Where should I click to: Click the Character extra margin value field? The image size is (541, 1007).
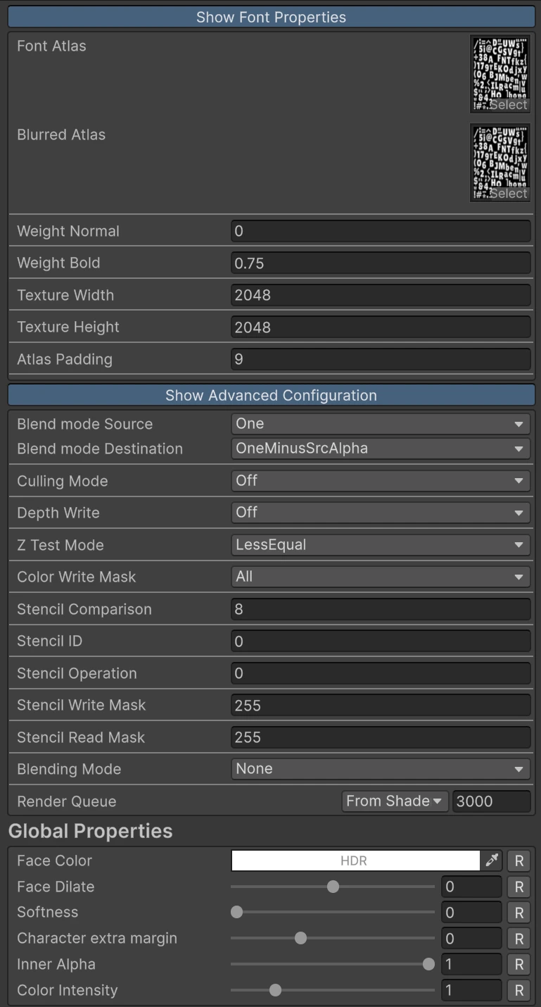[471, 939]
